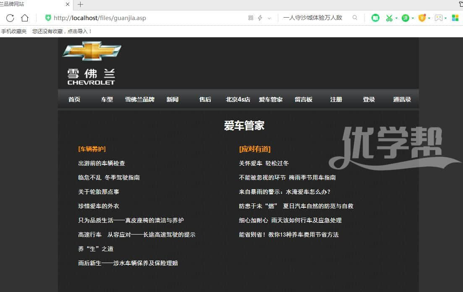
Task: Expand address bar dropdown chevron
Action: click(269, 18)
